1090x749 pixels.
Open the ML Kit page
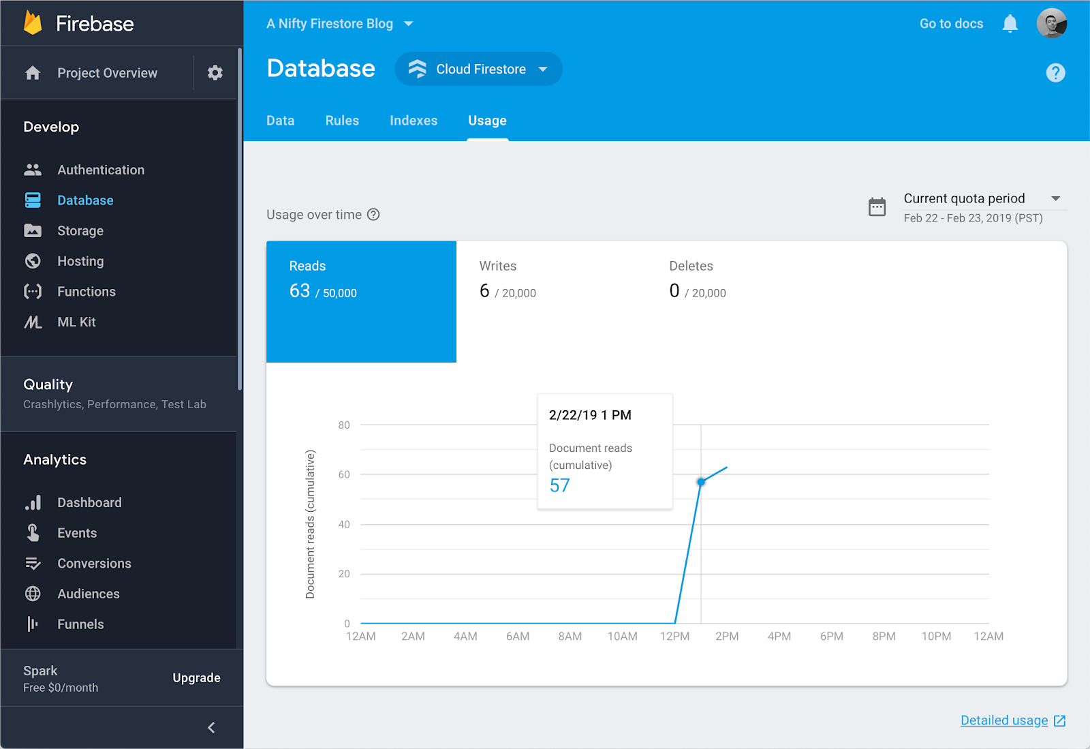tap(76, 322)
